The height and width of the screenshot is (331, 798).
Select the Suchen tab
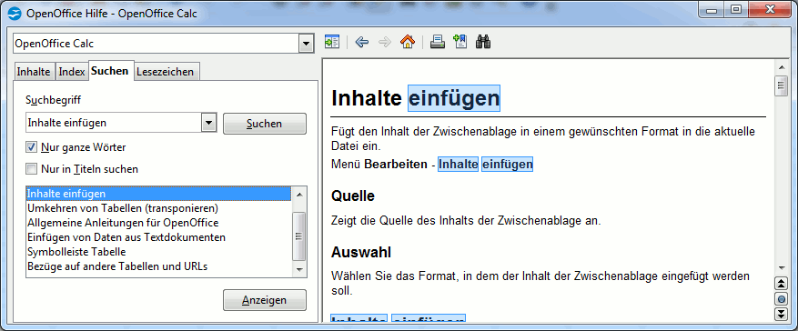110,71
